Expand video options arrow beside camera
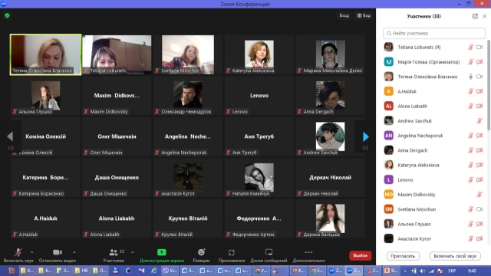Viewport: 491px width, 276px height. (x=74, y=252)
